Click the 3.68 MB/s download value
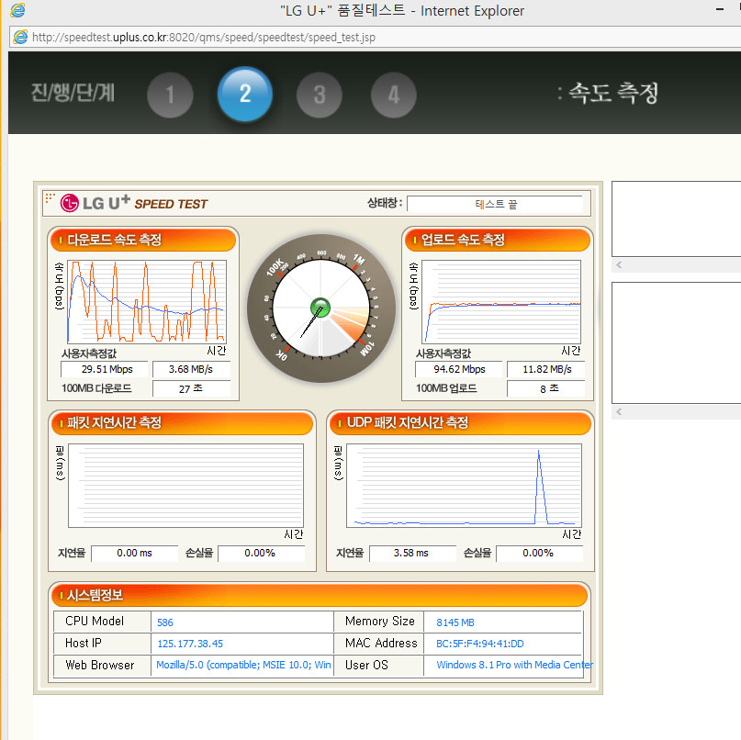Image resolution: width=741 pixels, height=740 pixels. pos(191,369)
